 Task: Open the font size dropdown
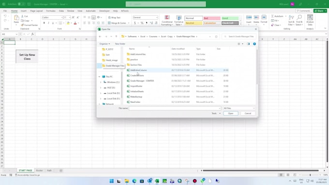pyautogui.click(x=70, y=17)
